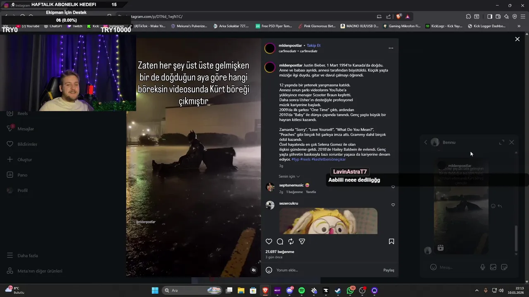Open the mldenpostlar username in post header

[290, 45]
